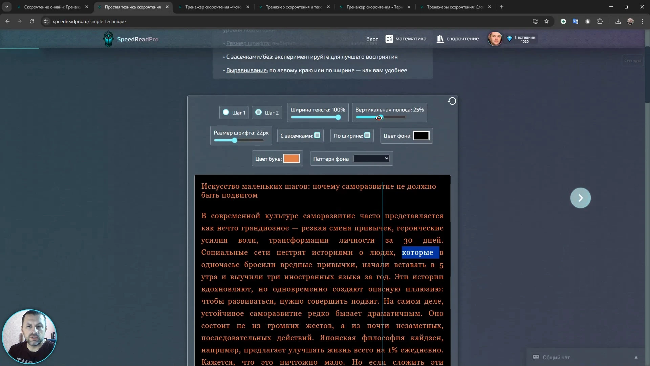Click the green plus extension icon
The height and width of the screenshot is (366, 650).
pos(563,21)
